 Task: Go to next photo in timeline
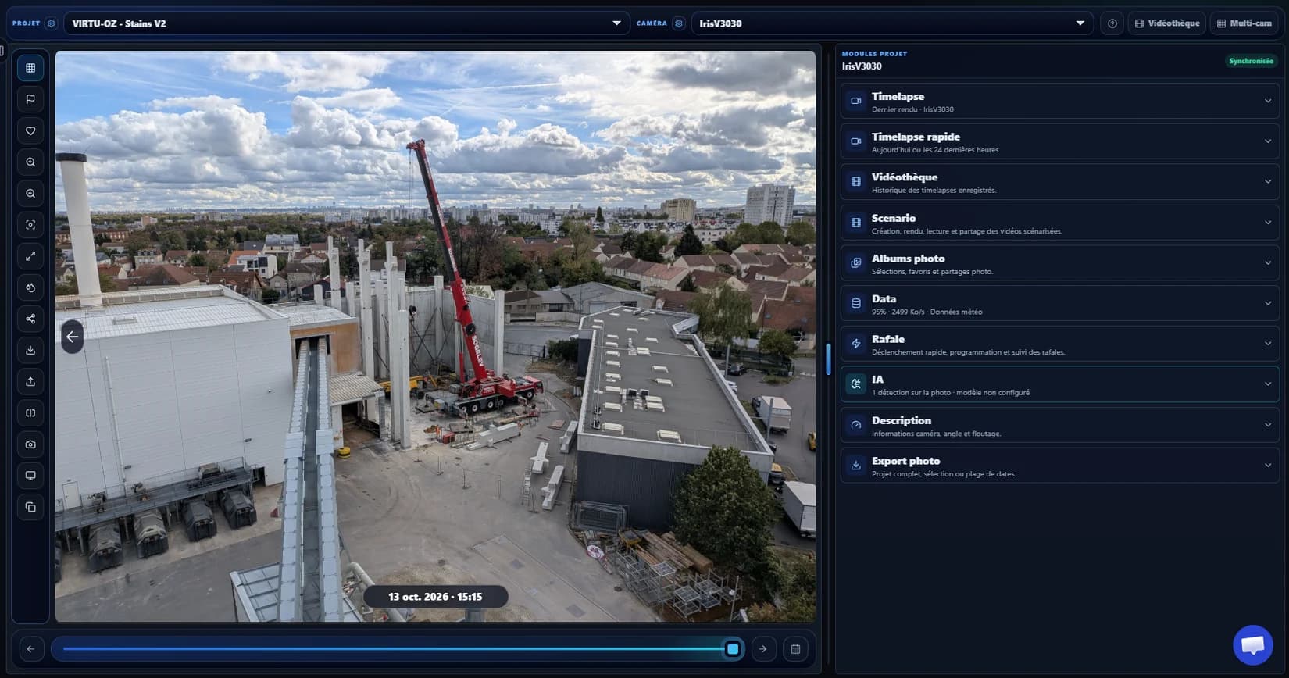(x=763, y=649)
